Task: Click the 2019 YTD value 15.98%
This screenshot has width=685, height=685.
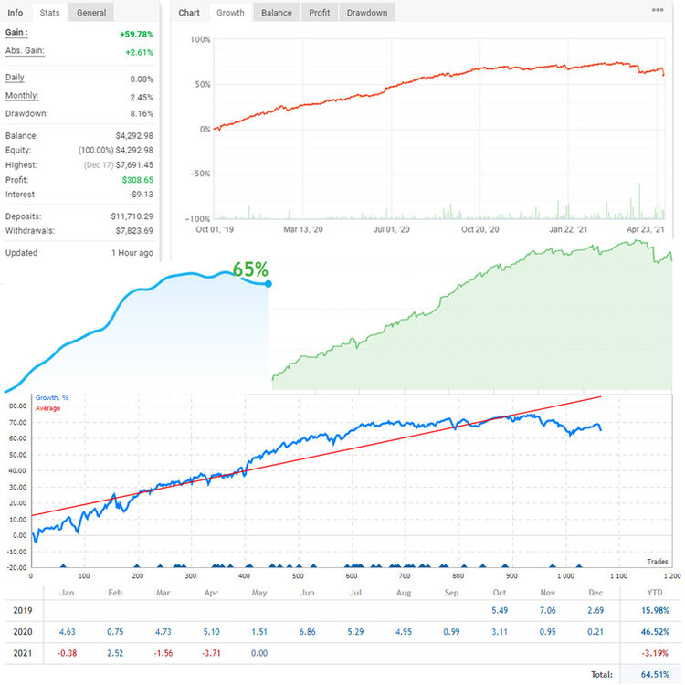Action: point(655,610)
